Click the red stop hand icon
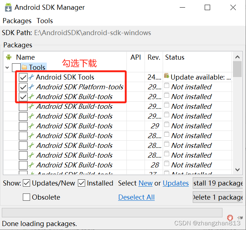This screenshot has height=230, width=246. 230,217
